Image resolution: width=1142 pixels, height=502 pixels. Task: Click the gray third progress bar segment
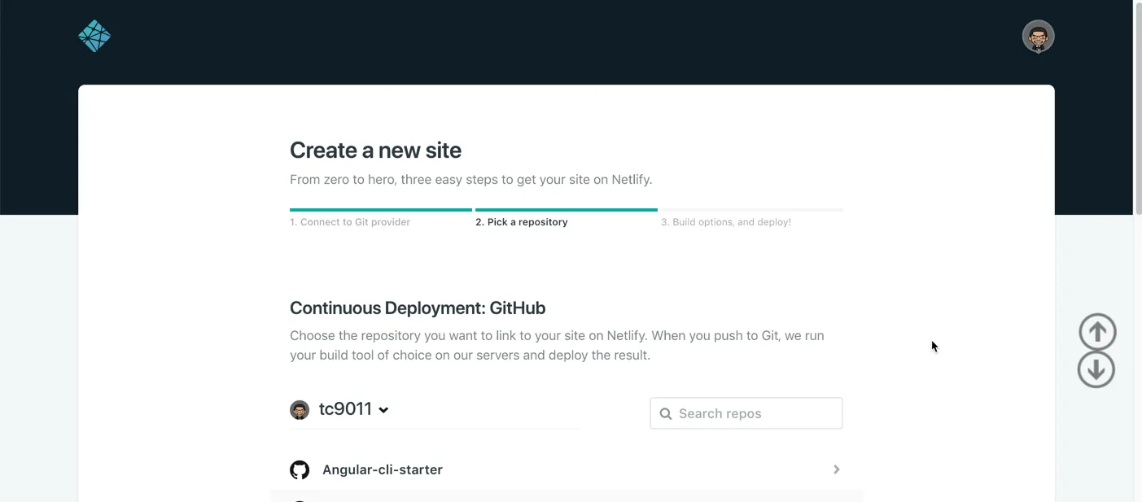(x=752, y=210)
